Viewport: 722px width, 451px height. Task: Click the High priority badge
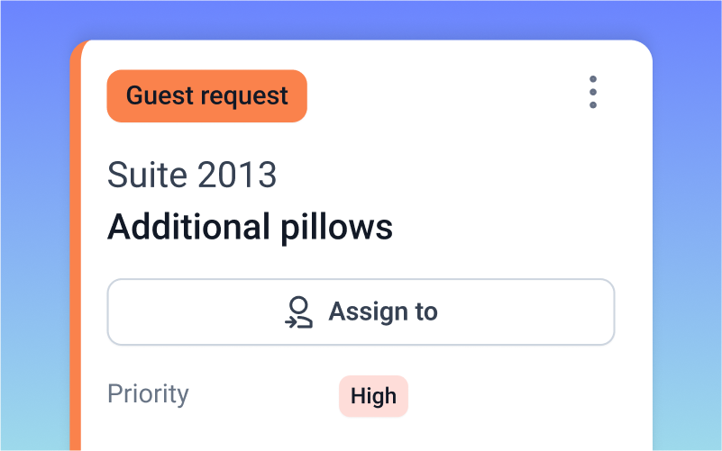(373, 396)
